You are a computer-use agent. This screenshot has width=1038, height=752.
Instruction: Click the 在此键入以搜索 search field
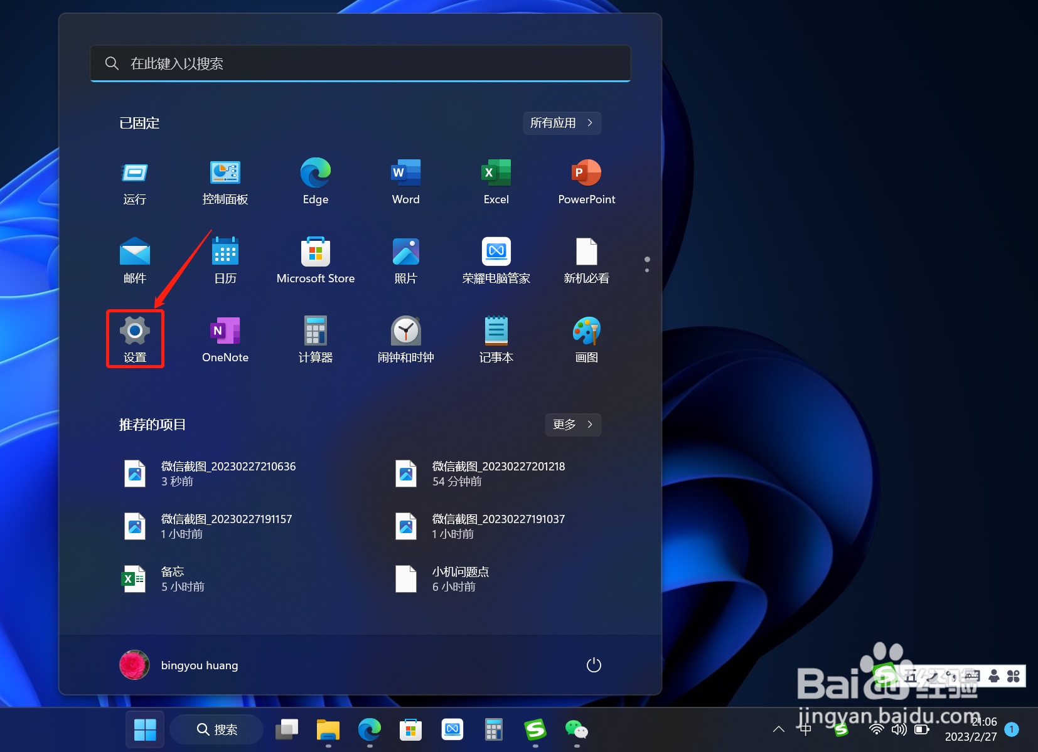[360, 63]
